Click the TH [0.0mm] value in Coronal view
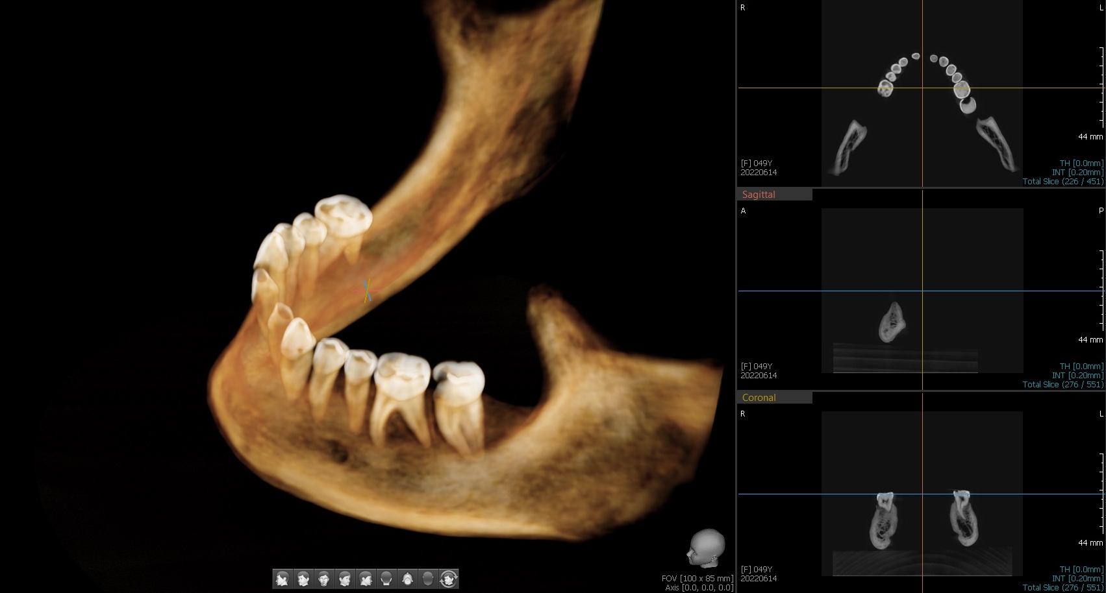 click(1081, 570)
